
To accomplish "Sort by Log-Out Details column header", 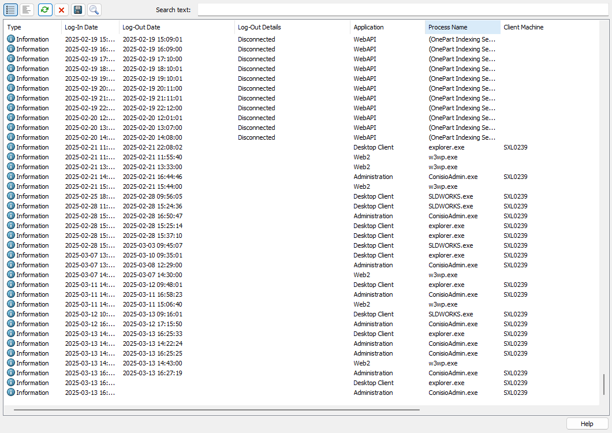I will pyautogui.click(x=292, y=27).
